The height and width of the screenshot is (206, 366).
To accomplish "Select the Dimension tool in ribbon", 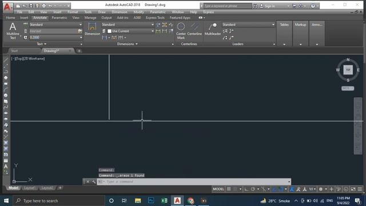I will click(x=92, y=29).
